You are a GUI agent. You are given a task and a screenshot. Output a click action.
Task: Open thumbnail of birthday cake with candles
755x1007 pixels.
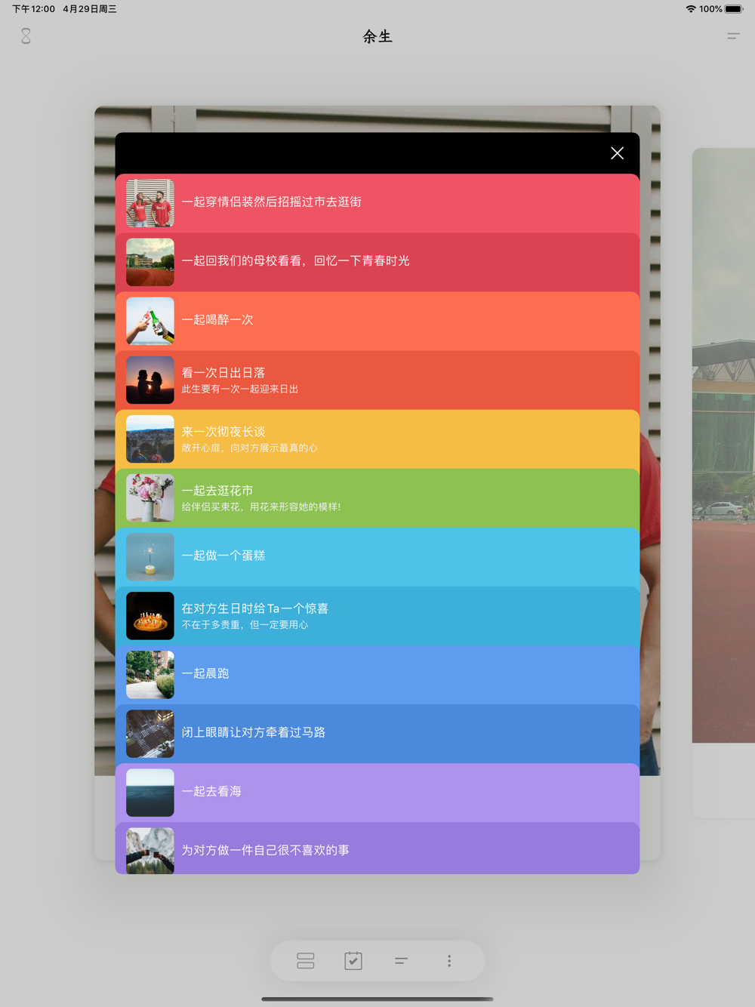(x=150, y=615)
